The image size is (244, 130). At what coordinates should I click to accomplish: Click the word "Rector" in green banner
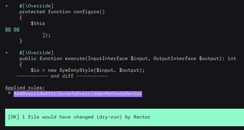click(x=142, y=117)
